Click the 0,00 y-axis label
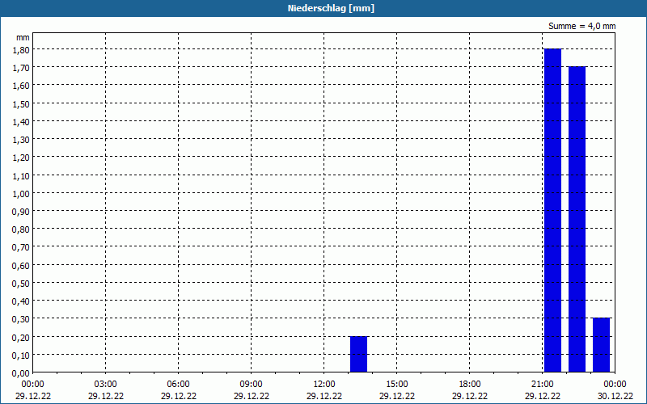 21,373
